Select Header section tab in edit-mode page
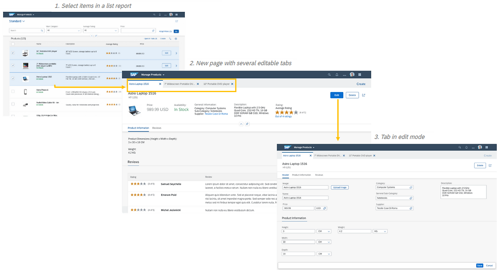497x270 pixels. [x=285, y=175]
